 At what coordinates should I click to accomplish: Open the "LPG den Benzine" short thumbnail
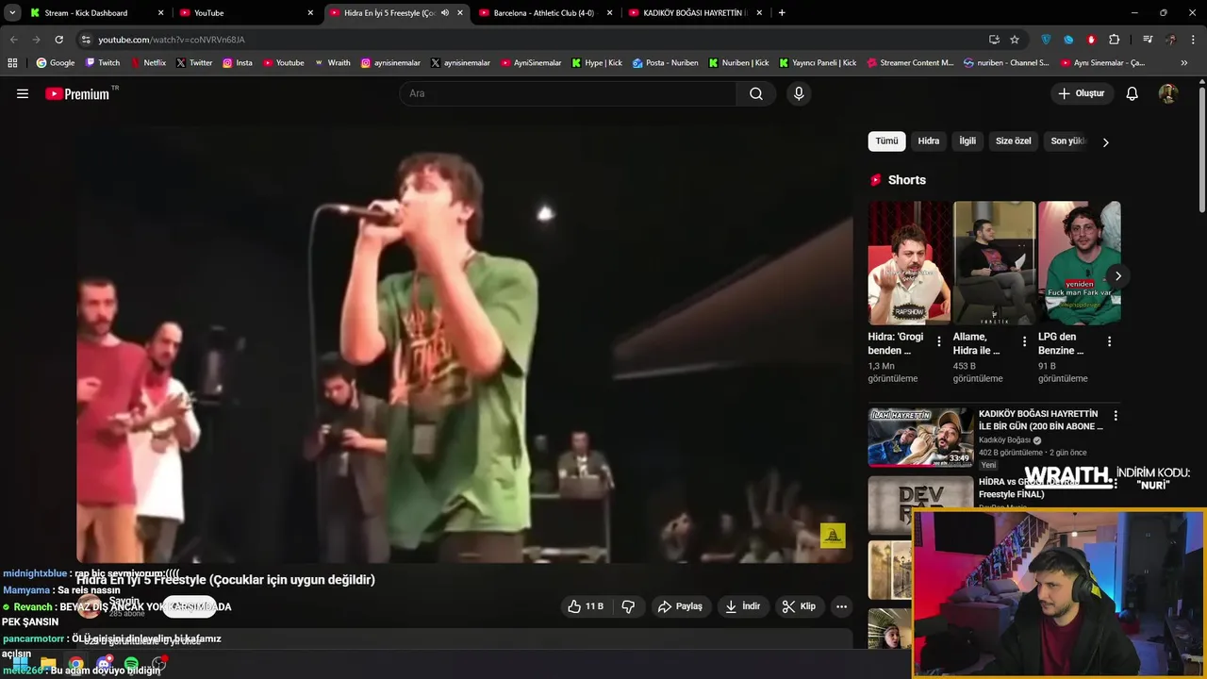point(1079,263)
